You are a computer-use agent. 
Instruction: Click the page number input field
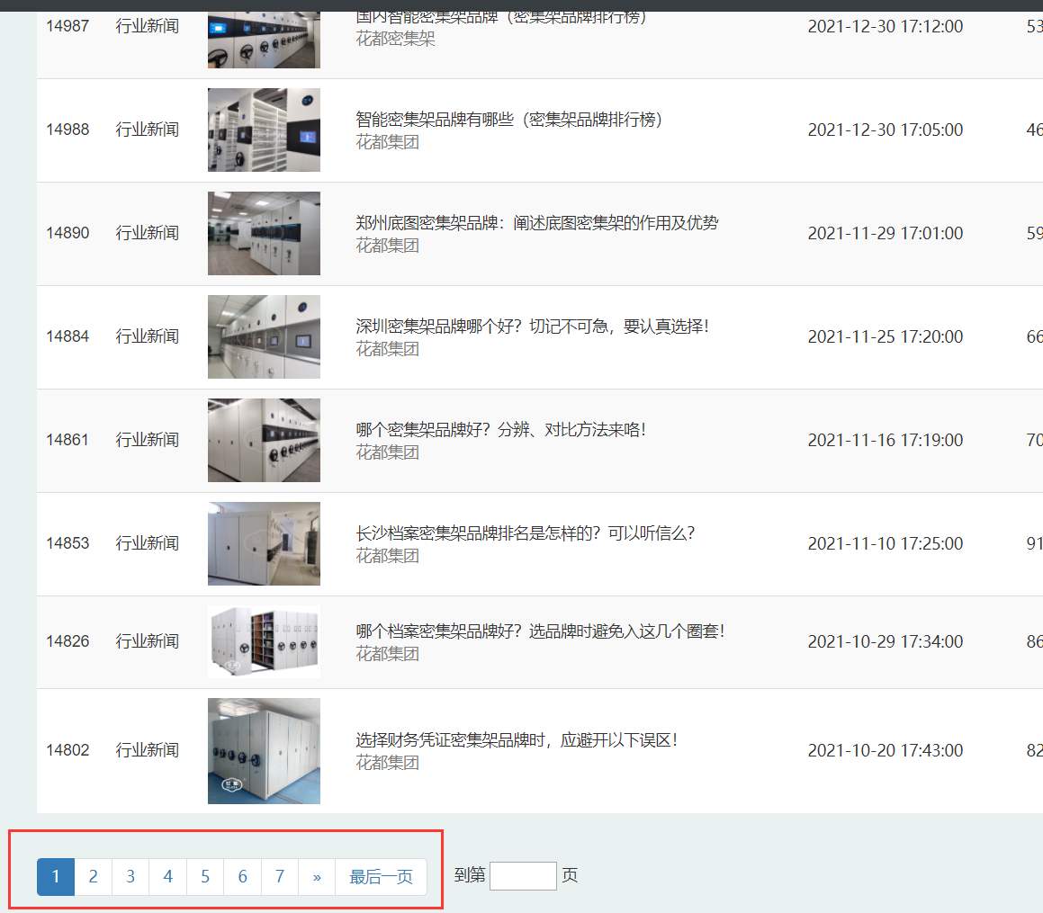[523, 875]
